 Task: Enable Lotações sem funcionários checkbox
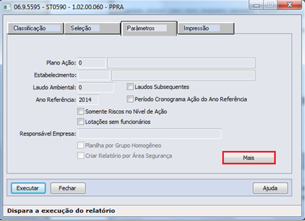(81, 122)
